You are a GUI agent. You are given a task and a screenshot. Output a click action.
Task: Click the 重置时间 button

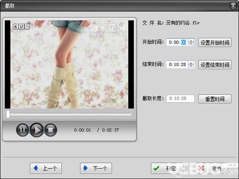[215, 99]
